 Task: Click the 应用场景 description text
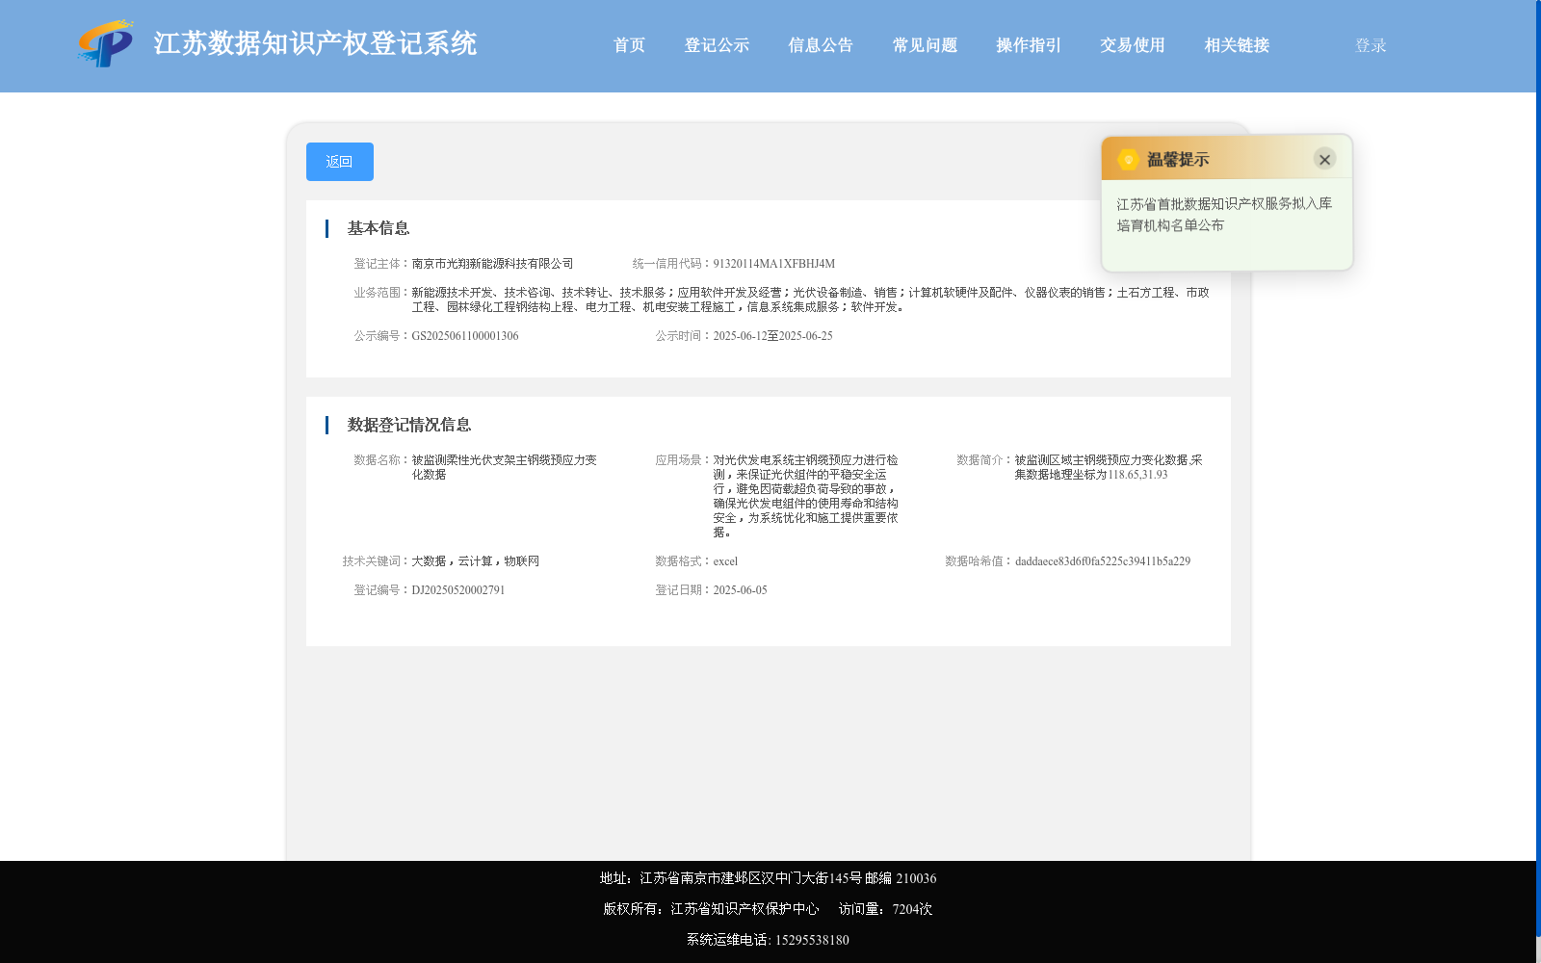805,496
